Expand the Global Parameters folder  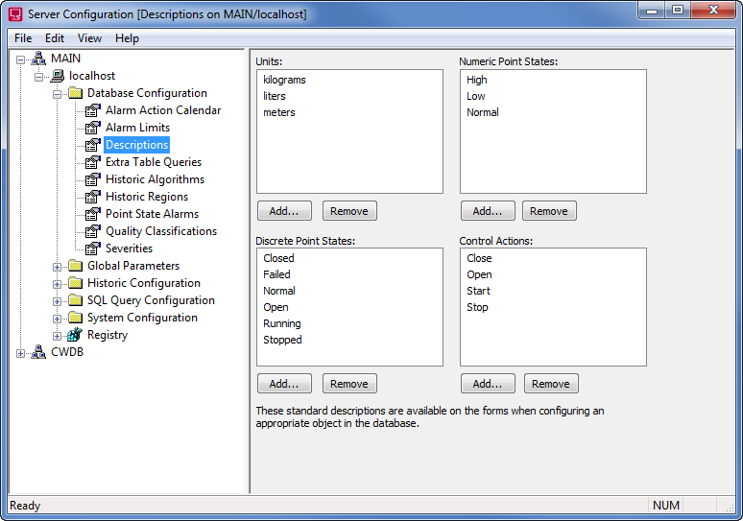(x=58, y=266)
